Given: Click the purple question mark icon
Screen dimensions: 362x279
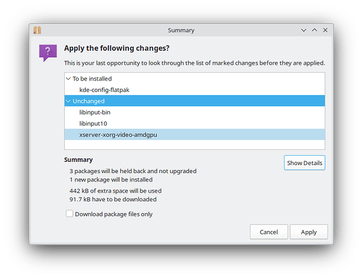Looking at the screenshot, I should 48,52.
